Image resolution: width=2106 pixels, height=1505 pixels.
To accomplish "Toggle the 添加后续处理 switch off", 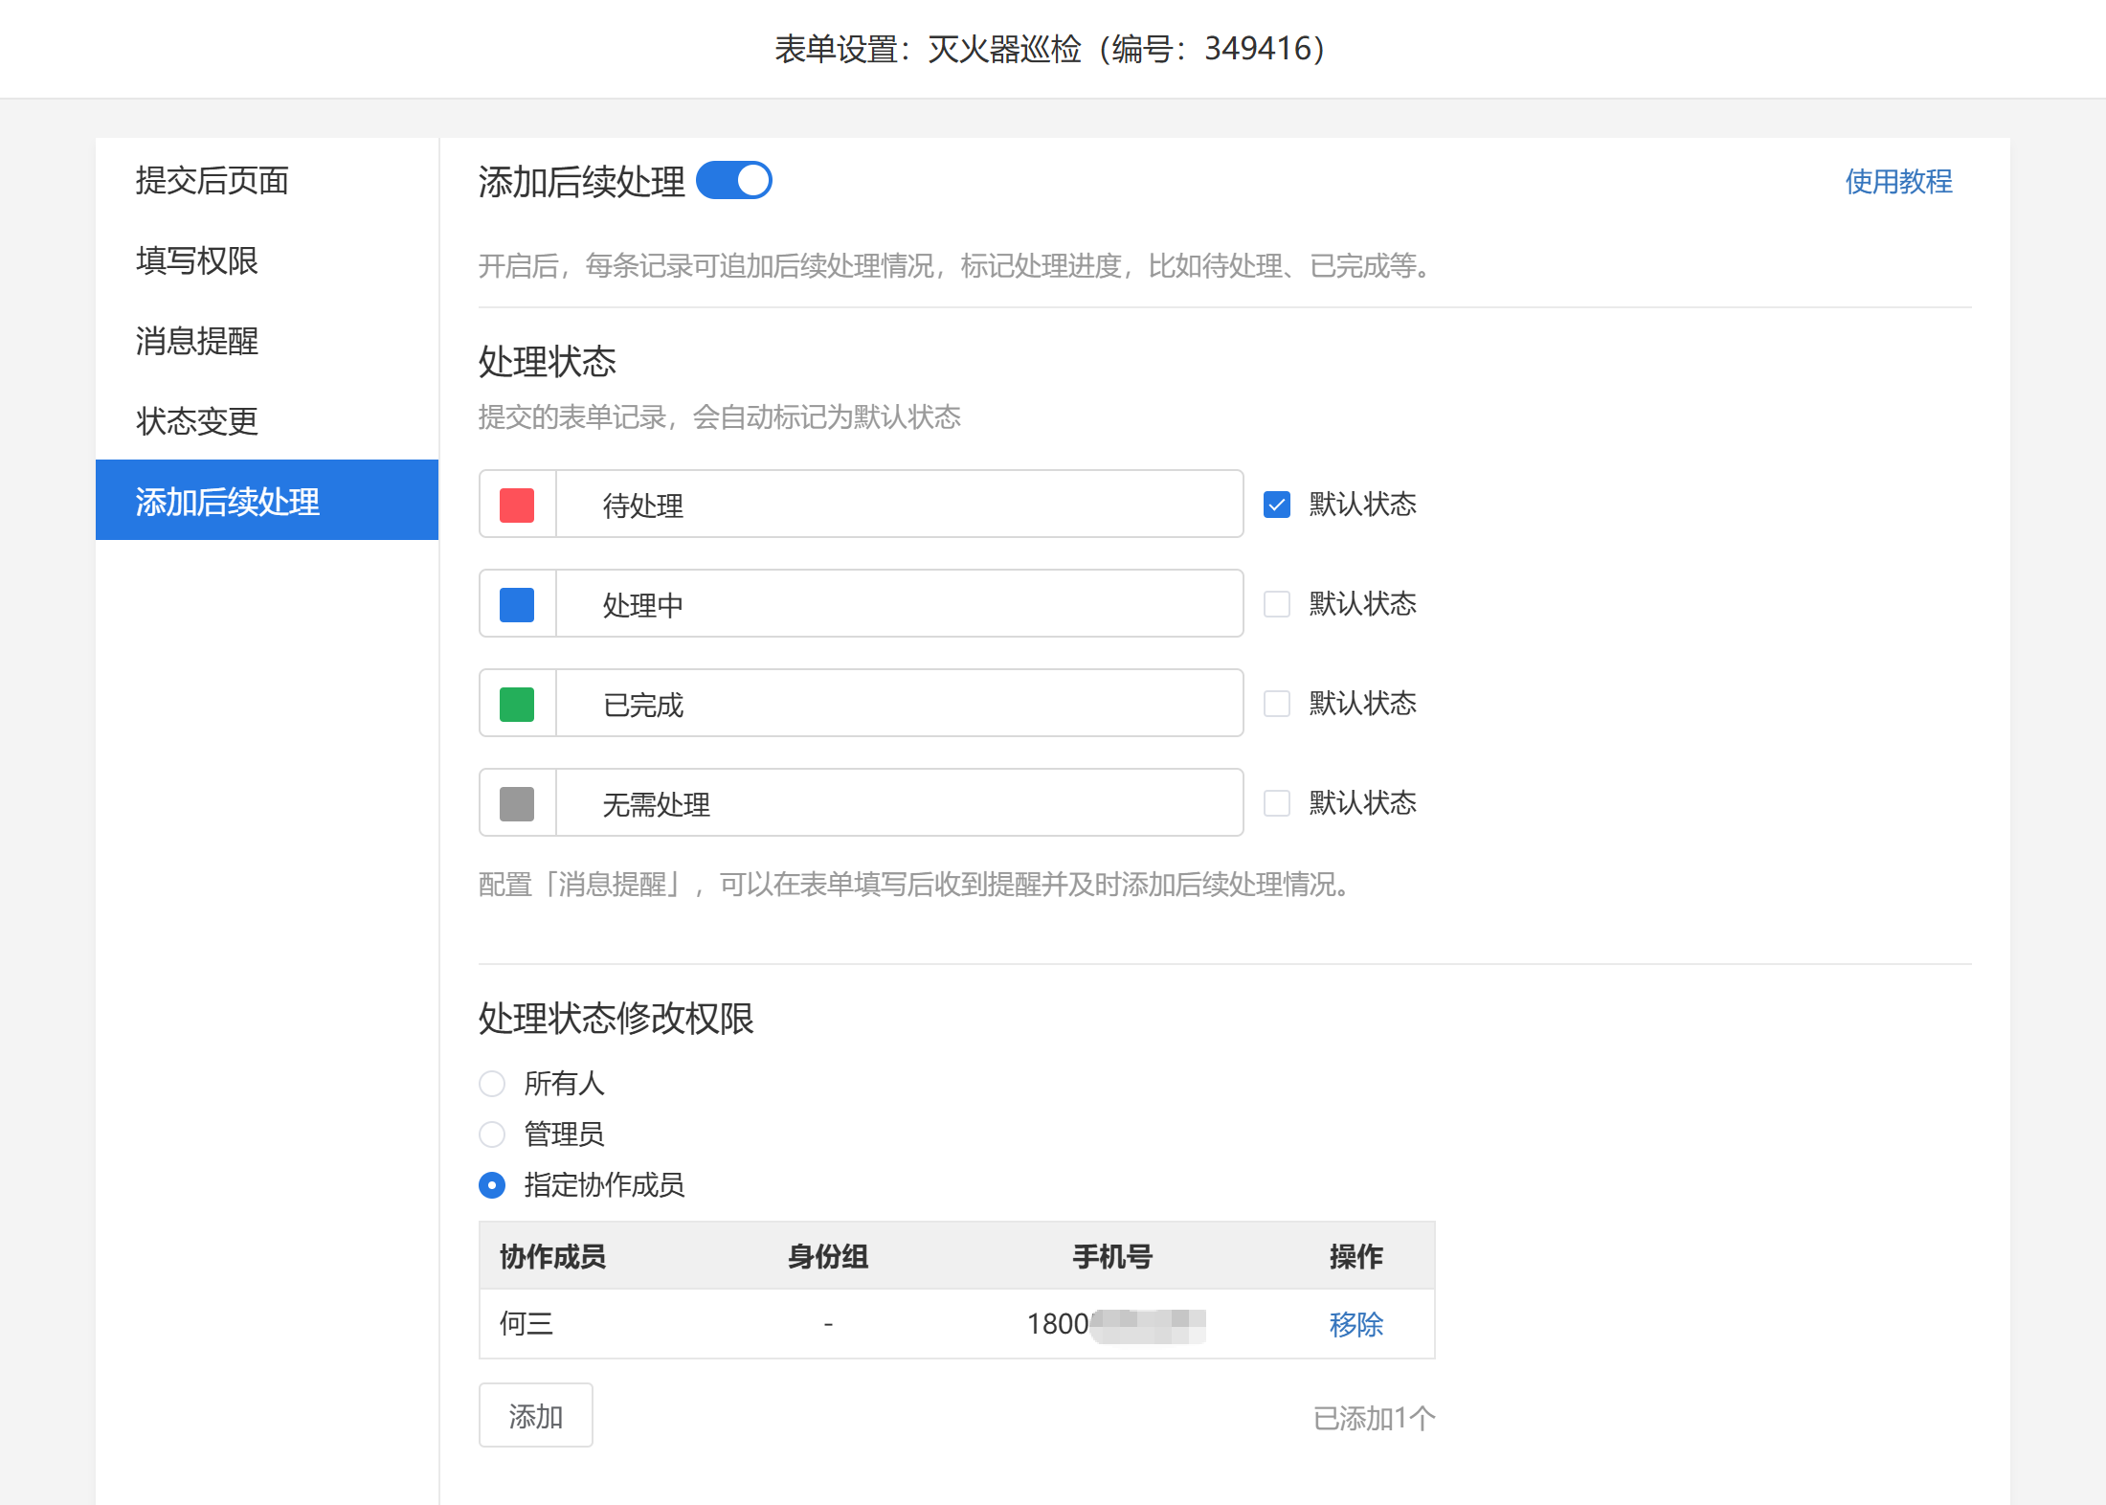I will coord(733,181).
